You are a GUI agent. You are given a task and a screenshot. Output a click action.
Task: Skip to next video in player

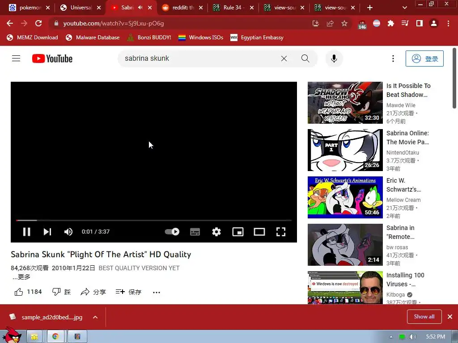[x=47, y=232]
